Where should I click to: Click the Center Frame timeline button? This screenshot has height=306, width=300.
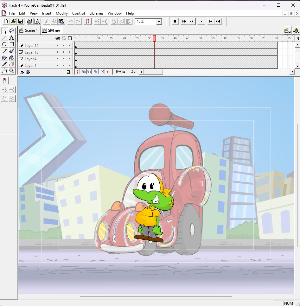pyautogui.click(x=77, y=72)
